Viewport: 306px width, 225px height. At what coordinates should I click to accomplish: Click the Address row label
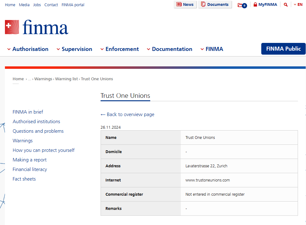pos(113,166)
